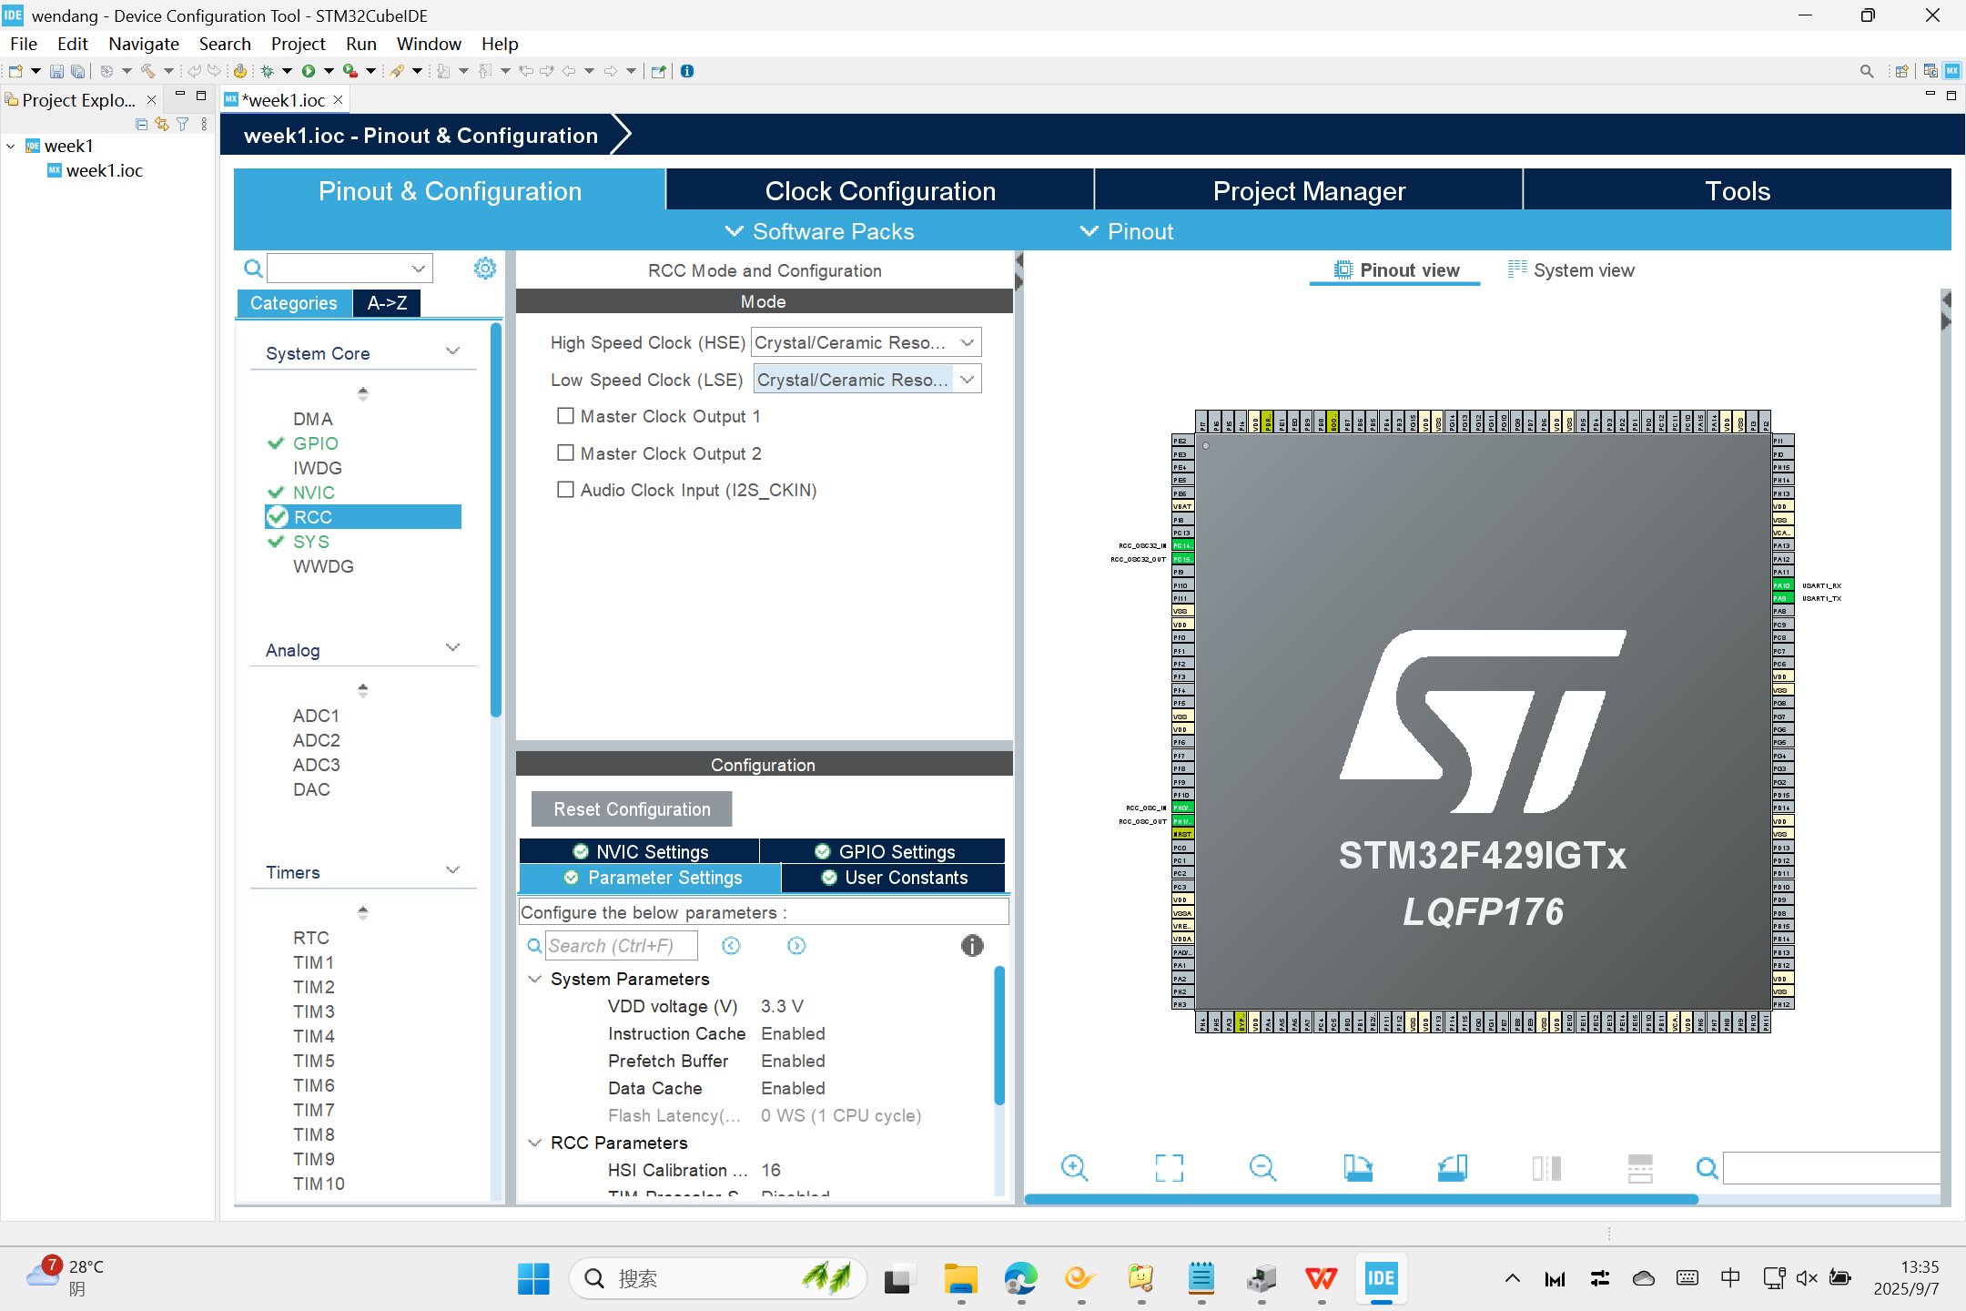Image resolution: width=1966 pixels, height=1311 pixels.
Task: Rotate the chip view clockwise
Action: (x=1357, y=1167)
